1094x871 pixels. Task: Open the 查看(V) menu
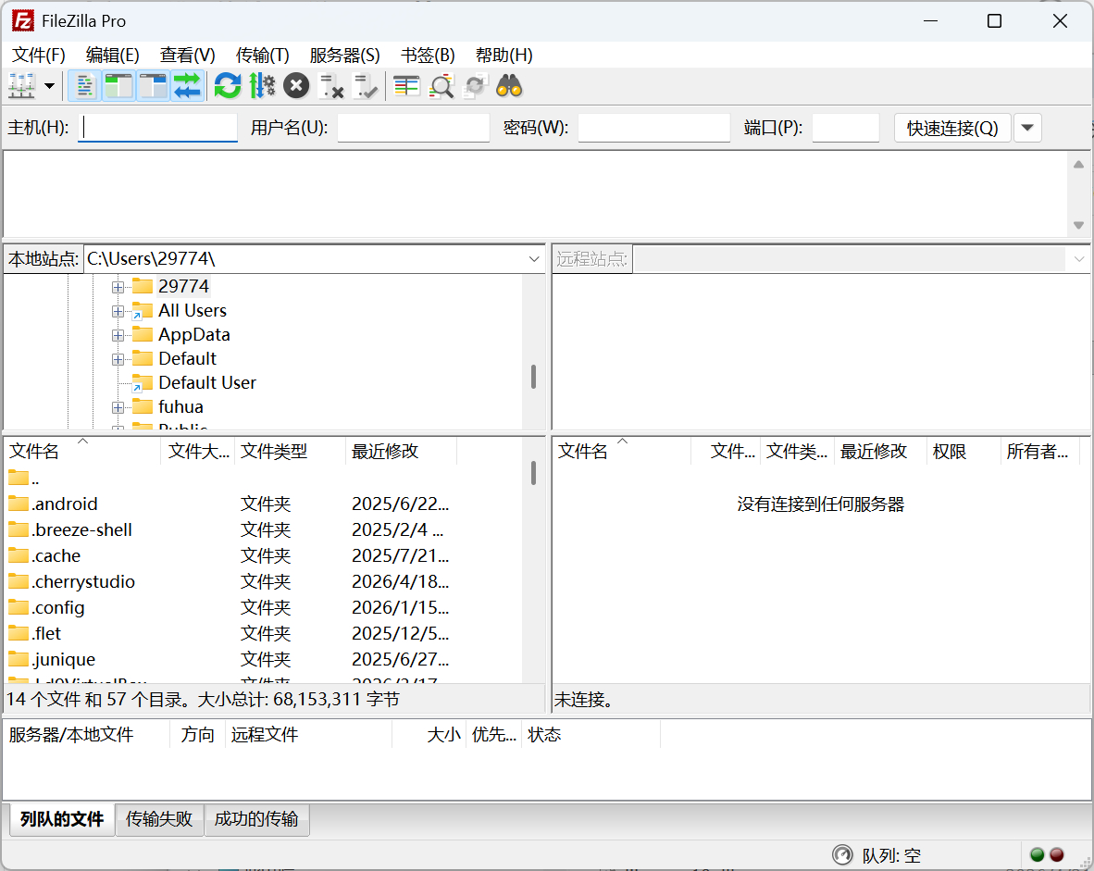point(187,56)
